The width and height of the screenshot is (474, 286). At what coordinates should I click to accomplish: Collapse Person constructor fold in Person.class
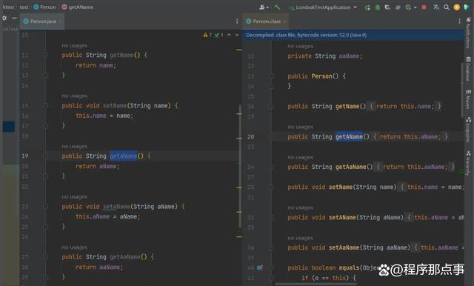(271, 76)
